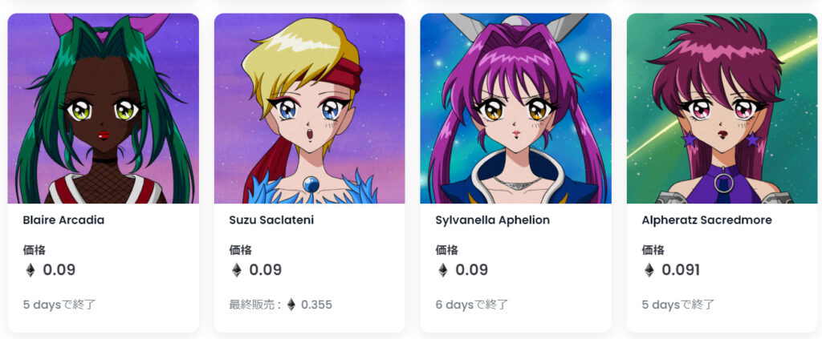Click Ethereum icon next to Suzu's 0.09 price

(237, 270)
